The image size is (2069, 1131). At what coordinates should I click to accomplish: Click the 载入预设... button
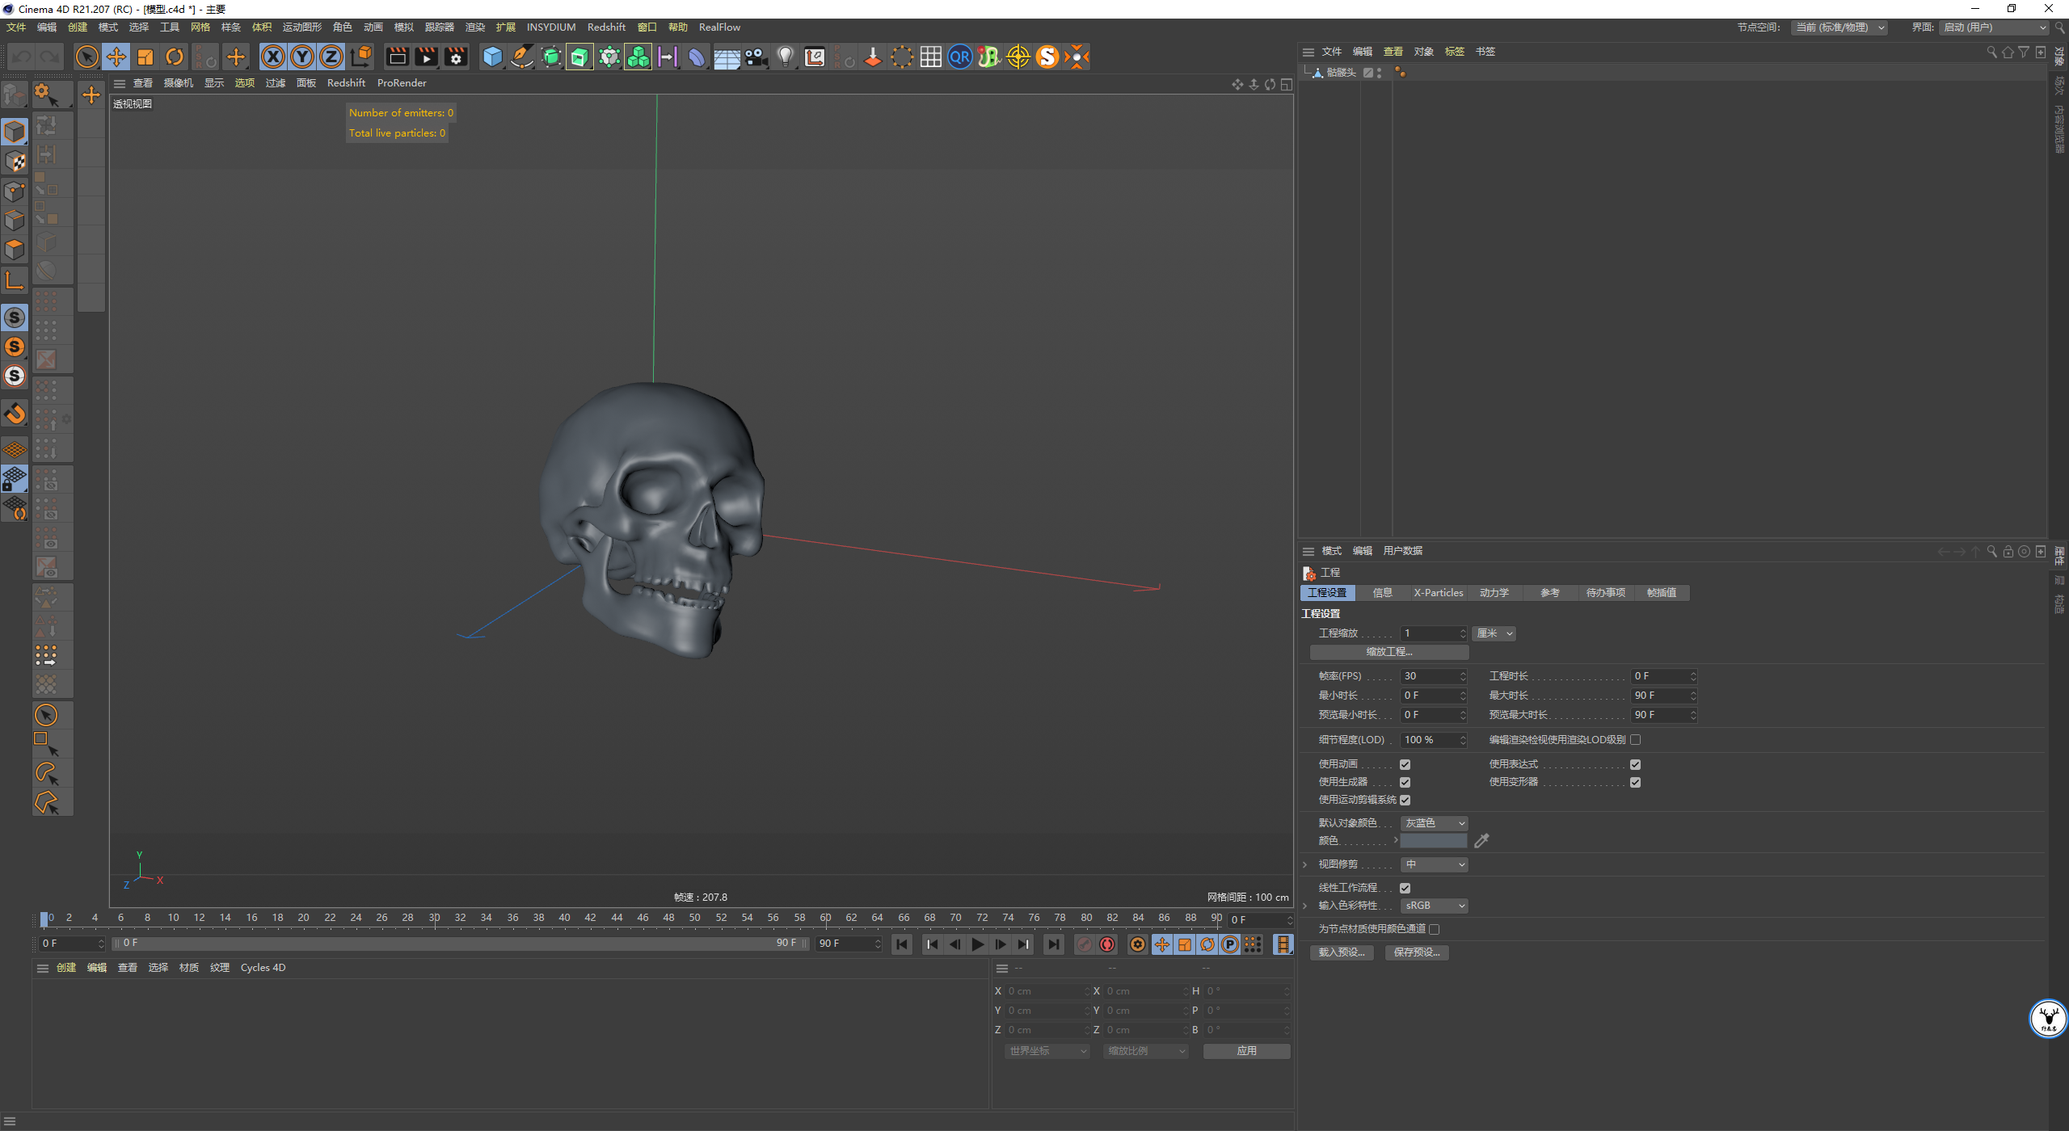1342,952
